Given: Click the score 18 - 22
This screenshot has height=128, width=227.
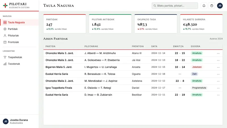Looking at the screenshot, I should (x=180, y=60).
